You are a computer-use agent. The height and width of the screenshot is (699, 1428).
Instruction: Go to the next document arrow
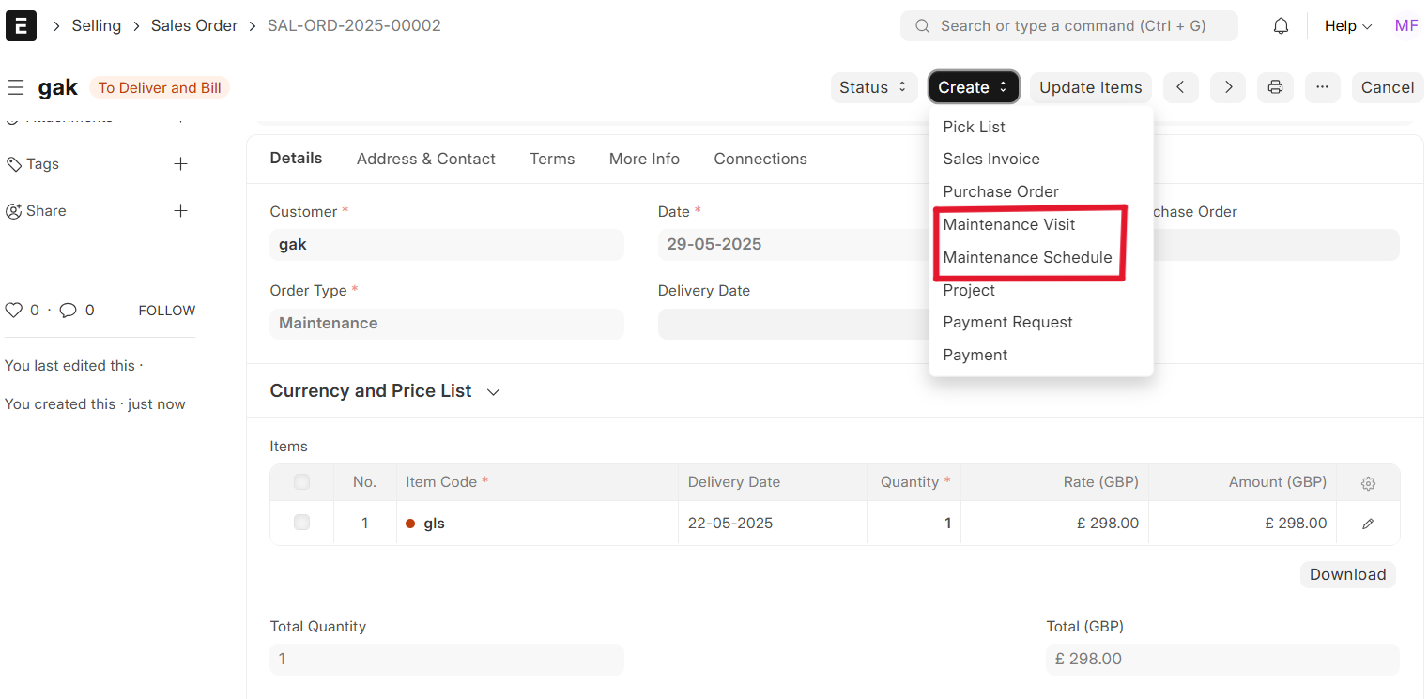coord(1227,87)
